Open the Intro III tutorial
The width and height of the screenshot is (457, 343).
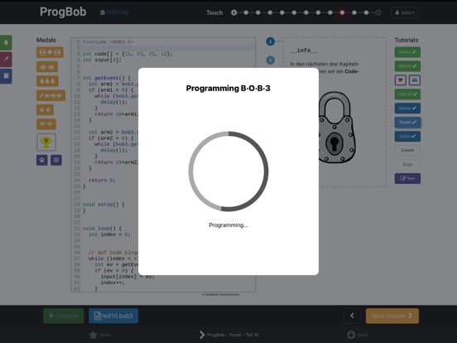point(407,94)
